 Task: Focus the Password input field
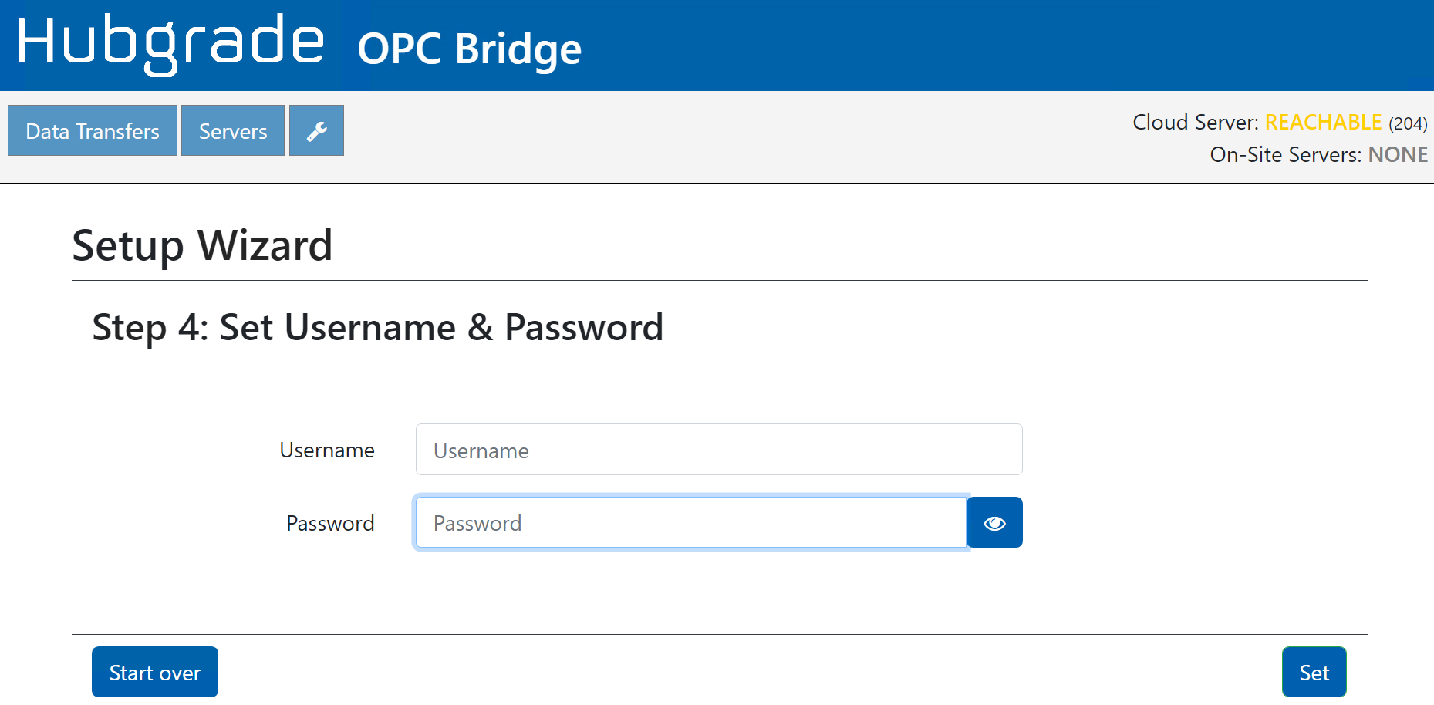coord(690,523)
